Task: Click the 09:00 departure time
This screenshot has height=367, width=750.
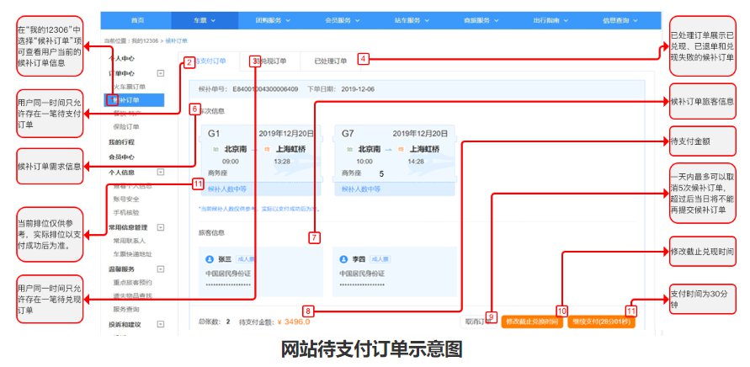Action: [x=231, y=162]
